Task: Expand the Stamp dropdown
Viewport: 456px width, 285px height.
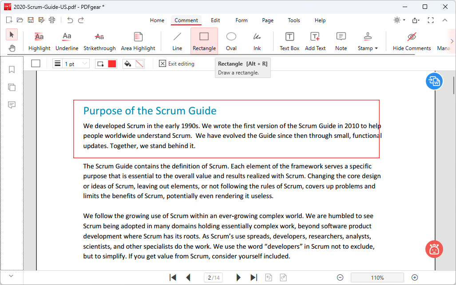Action: tap(368, 41)
